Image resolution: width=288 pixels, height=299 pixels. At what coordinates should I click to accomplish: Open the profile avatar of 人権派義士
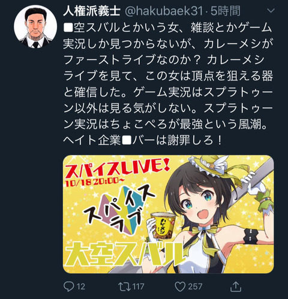[35, 26]
